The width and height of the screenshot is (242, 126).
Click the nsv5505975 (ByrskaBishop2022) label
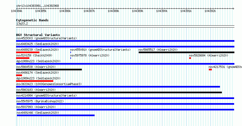(40, 101)
